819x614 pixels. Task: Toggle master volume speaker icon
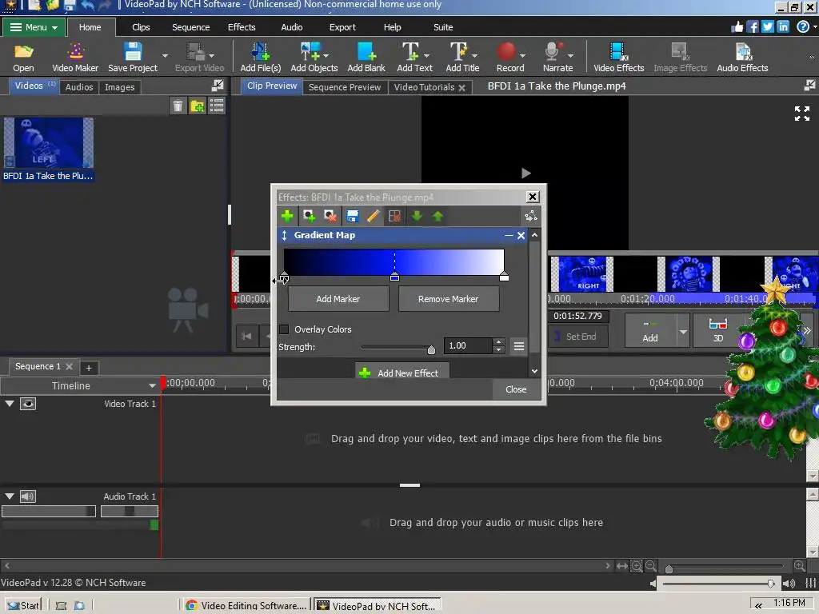tap(789, 583)
